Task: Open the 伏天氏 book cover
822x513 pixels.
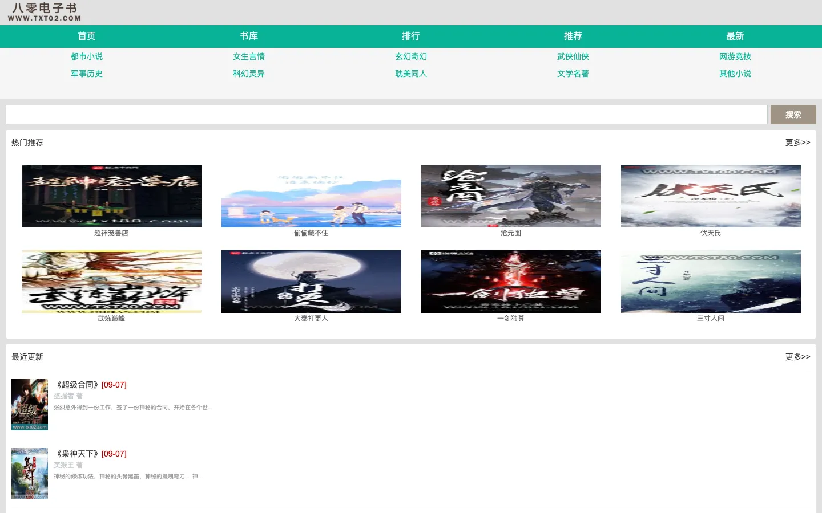Action: [x=711, y=196]
